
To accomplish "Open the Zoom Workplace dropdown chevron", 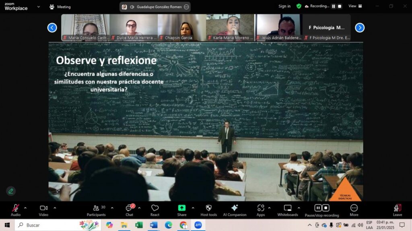I will tap(39, 7).
